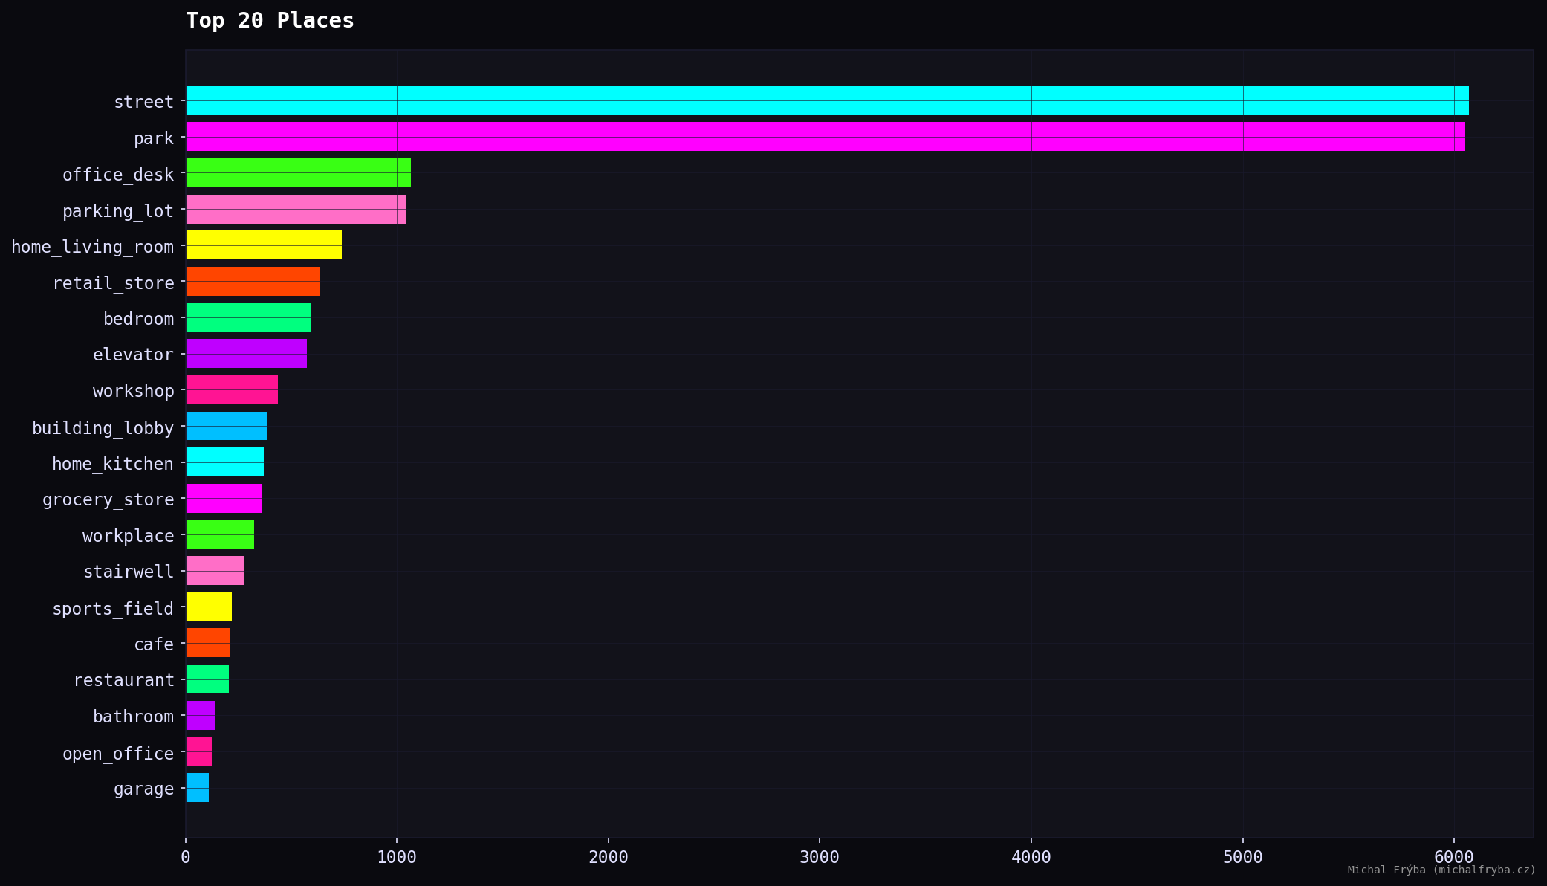This screenshot has height=886, width=1547.
Task: Click the yellow sports_field bar
Action: (209, 607)
